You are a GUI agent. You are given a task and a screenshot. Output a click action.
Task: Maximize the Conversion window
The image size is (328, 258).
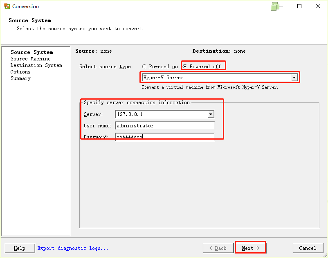click(299, 6)
